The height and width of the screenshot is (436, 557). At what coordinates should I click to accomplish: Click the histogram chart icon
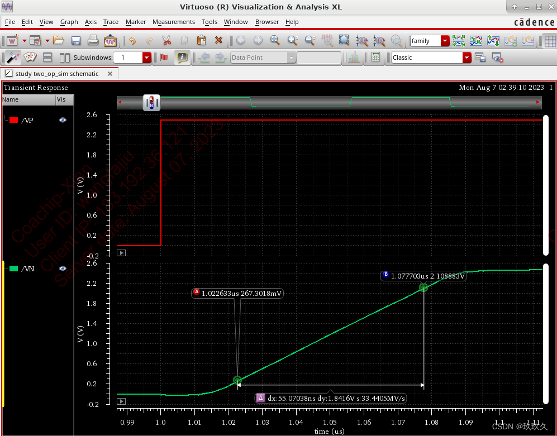[x=353, y=58]
